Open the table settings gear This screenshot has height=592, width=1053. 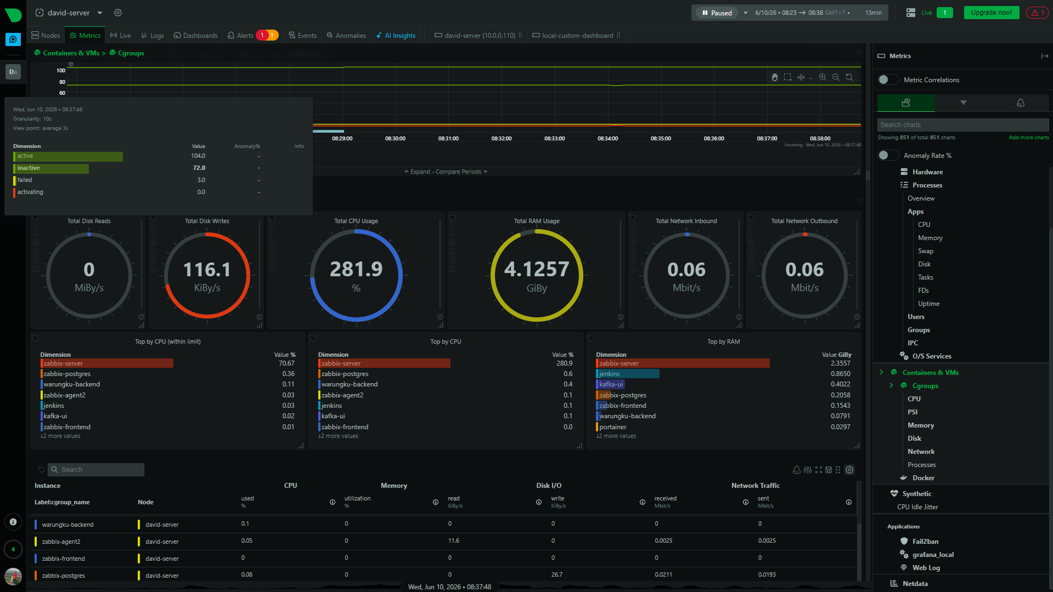tap(849, 470)
